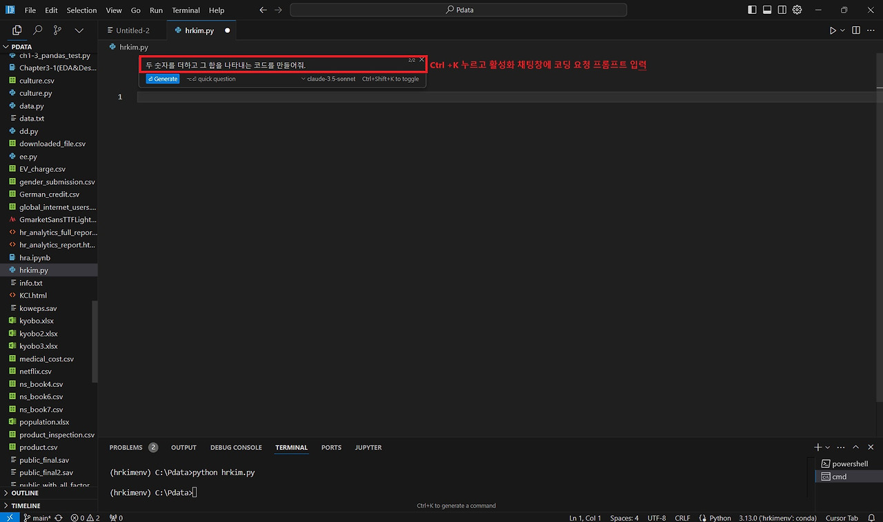
Task: Open the claude-3.5-sonnet model dropdown
Action: (328, 79)
